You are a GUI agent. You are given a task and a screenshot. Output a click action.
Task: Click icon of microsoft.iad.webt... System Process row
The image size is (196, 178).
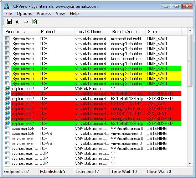click(7, 38)
